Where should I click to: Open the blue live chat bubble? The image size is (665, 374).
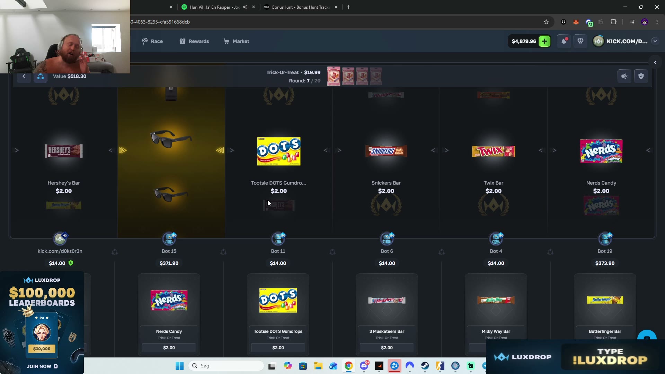(647, 337)
